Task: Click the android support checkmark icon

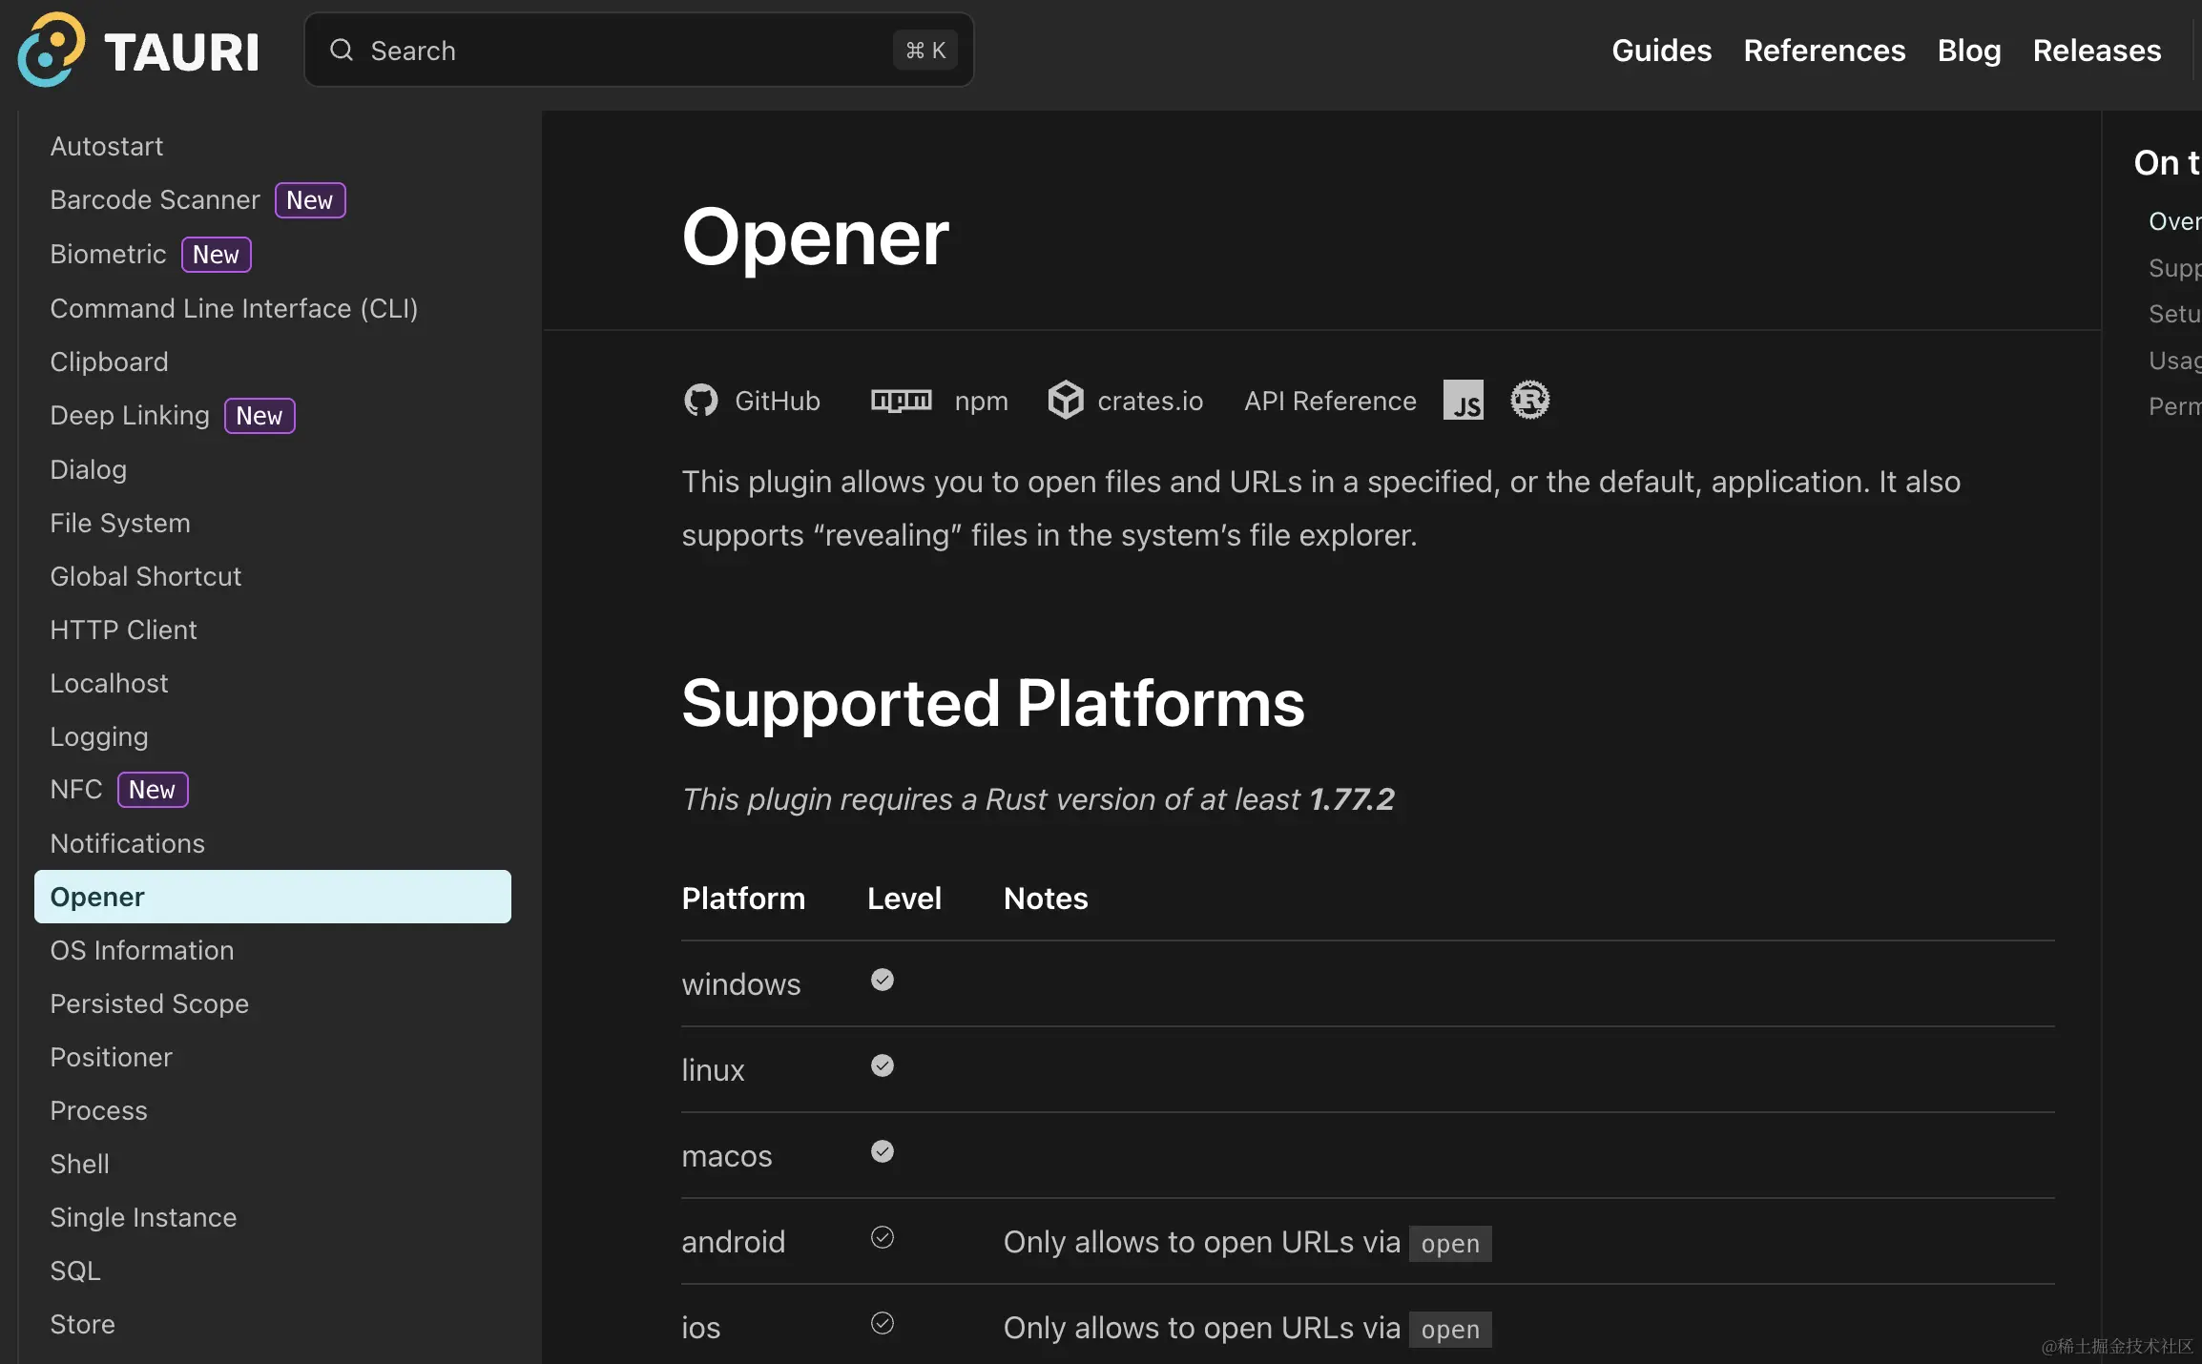Action: click(x=883, y=1238)
